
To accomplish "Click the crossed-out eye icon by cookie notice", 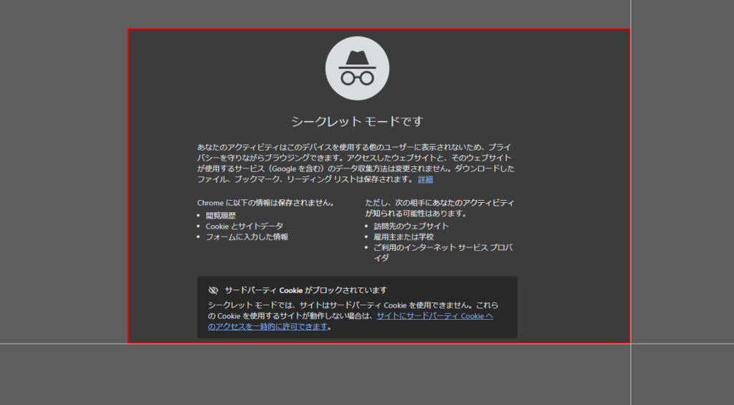I will [213, 290].
